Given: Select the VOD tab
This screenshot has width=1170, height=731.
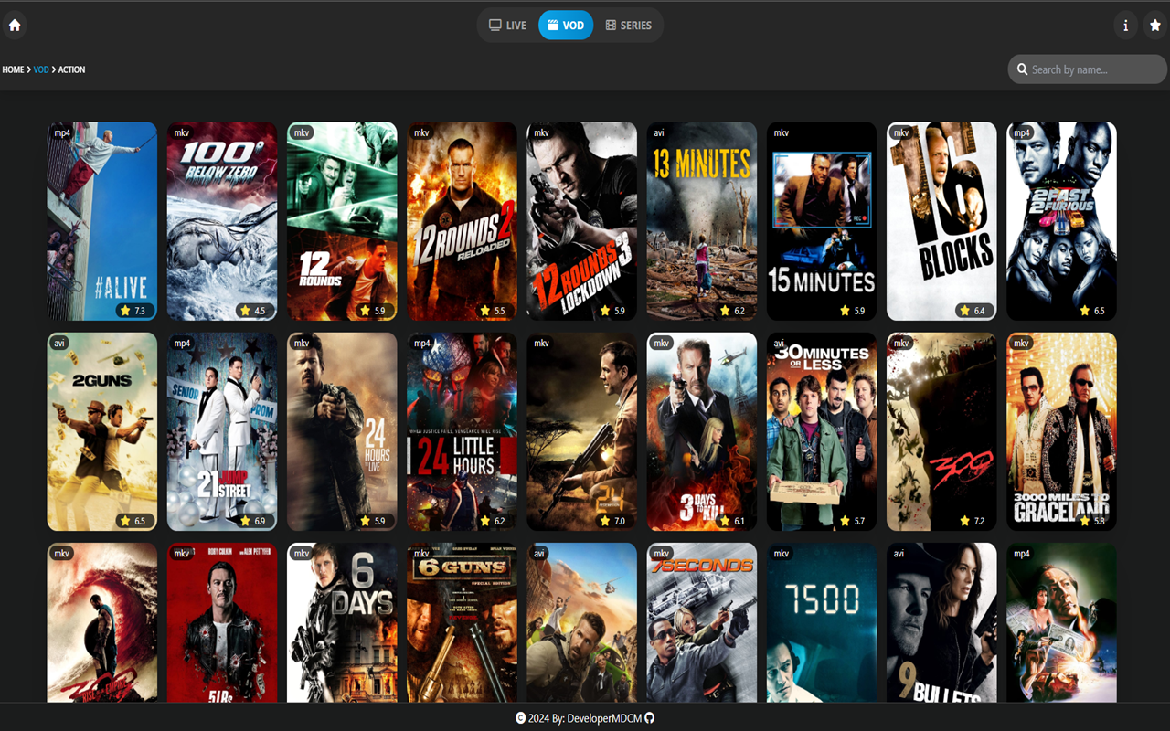Looking at the screenshot, I should pyautogui.click(x=566, y=26).
